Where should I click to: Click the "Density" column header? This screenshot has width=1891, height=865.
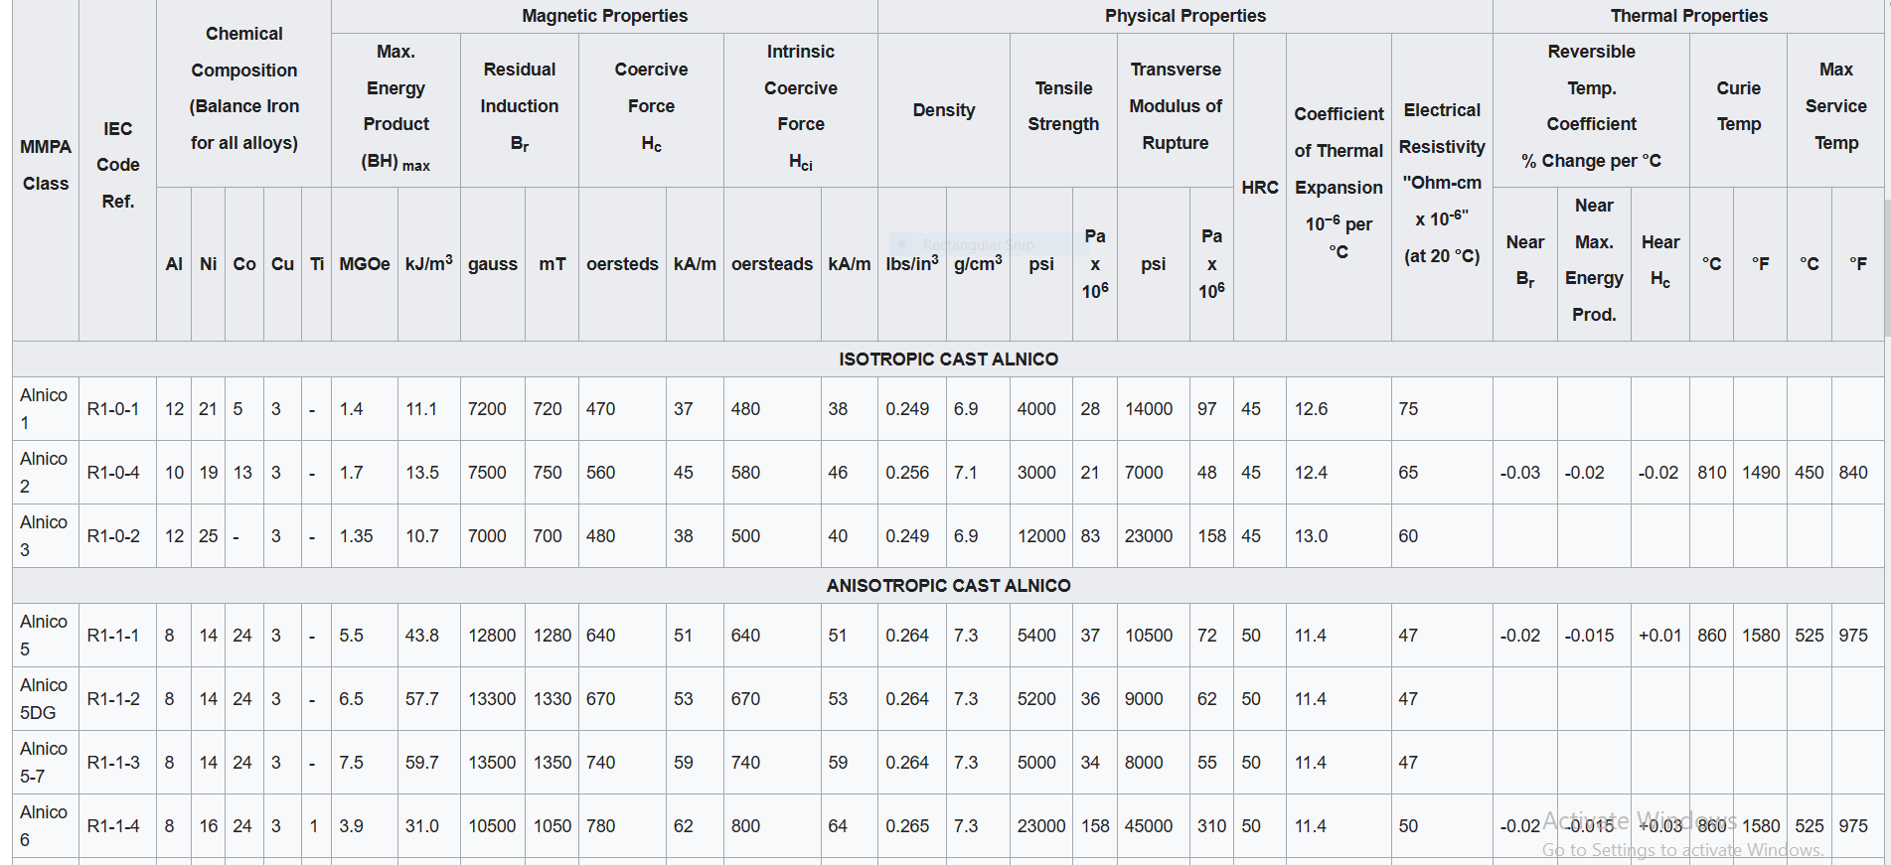(944, 110)
